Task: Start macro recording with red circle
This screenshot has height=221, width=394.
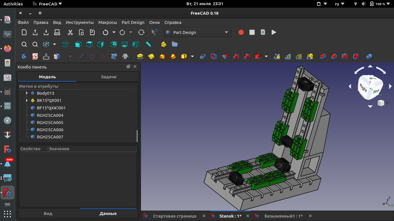Action: pos(241,33)
